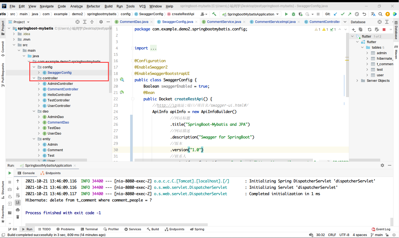Open the SpringbootMybatisApplication run configuration dropdown
The width and height of the screenshot is (399, 238).
click(x=251, y=14)
